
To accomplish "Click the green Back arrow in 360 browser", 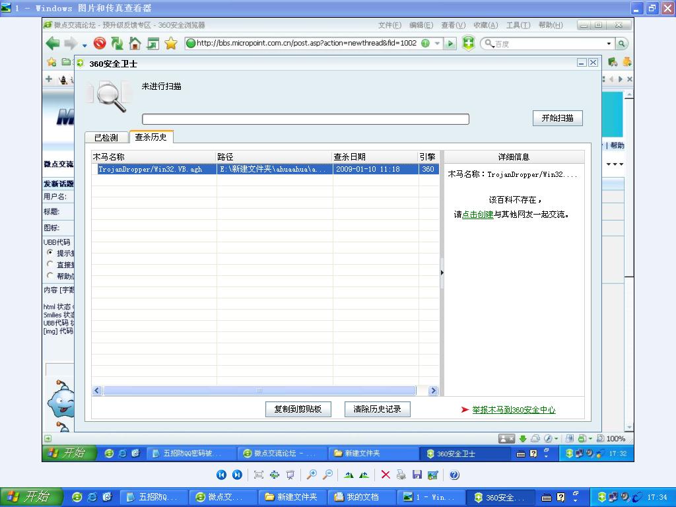I will 53,43.
